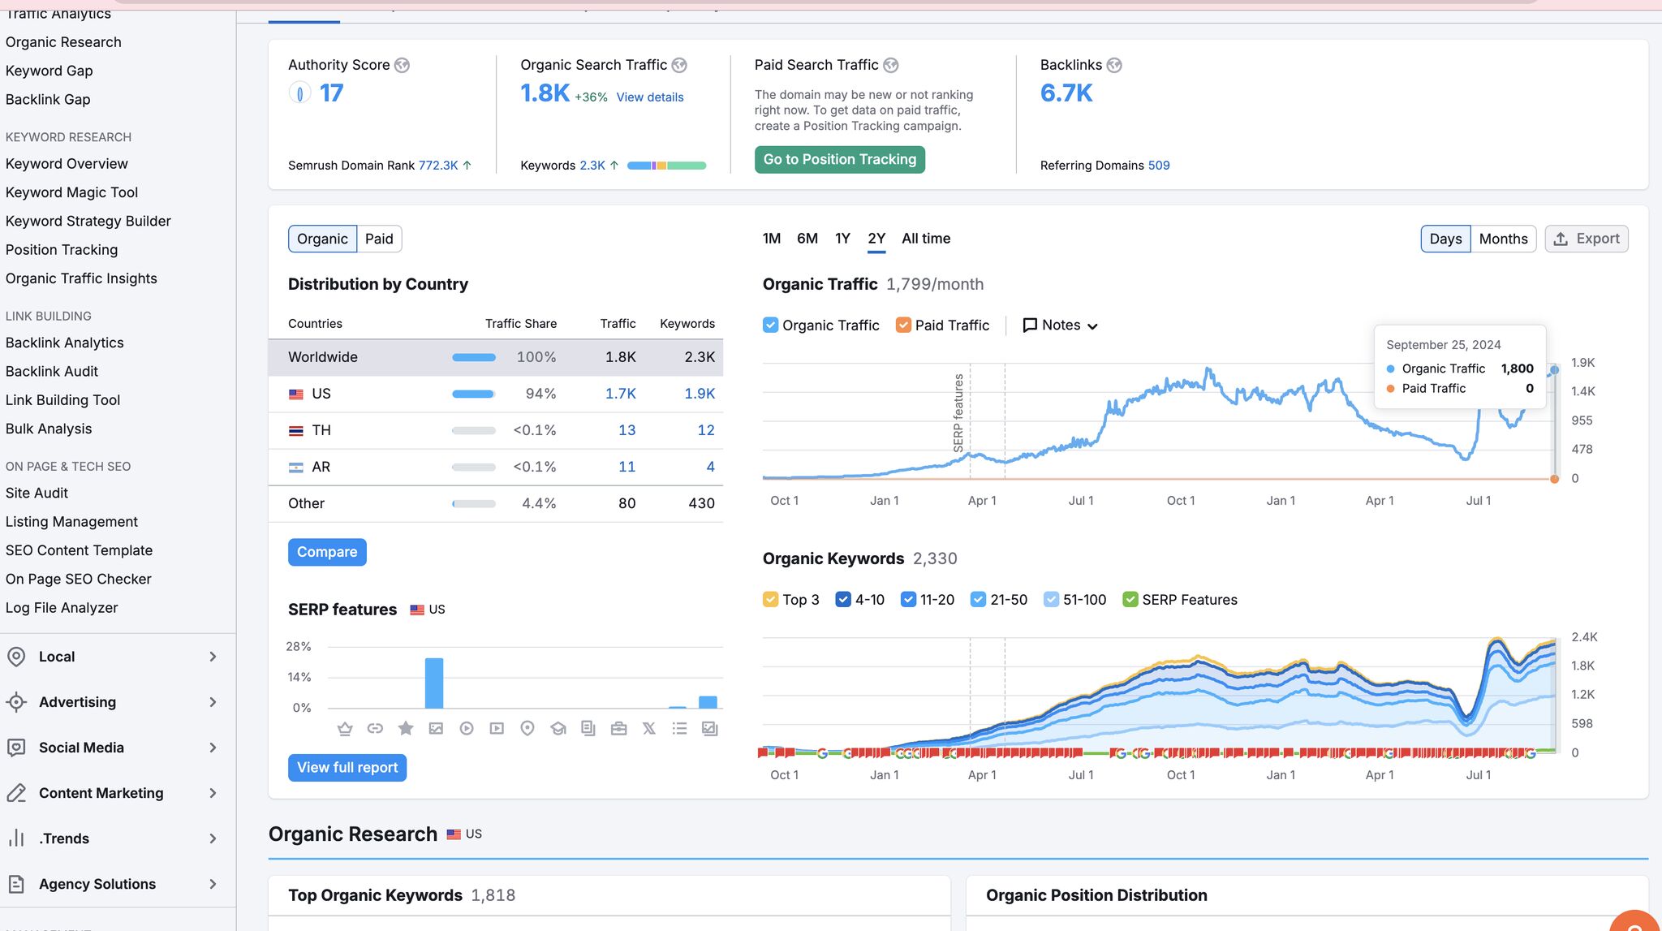
Task: Open the View details link
Action: pos(650,97)
